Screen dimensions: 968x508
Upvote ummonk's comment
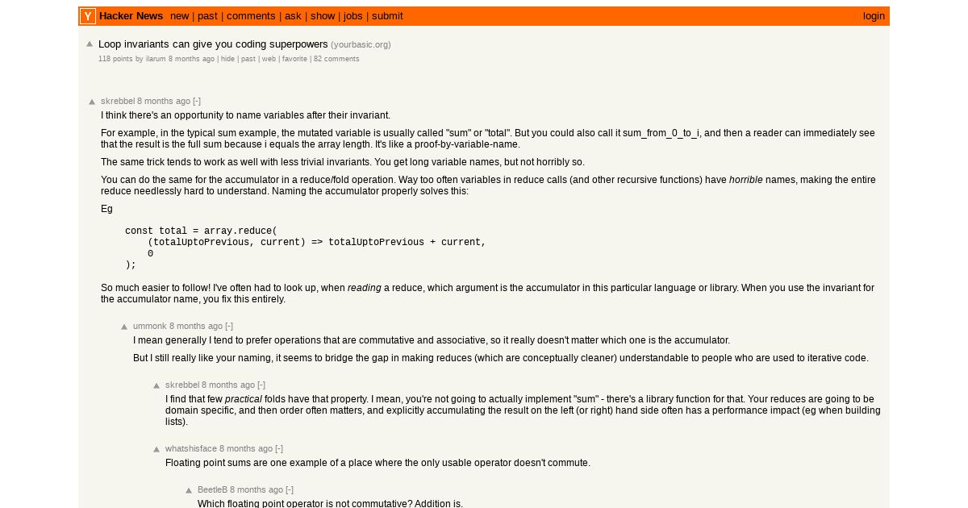(x=124, y=327)
